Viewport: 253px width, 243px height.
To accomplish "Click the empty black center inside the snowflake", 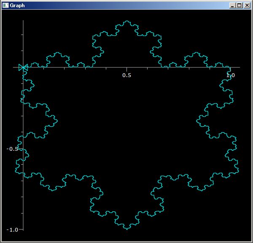I will point(127,123).
